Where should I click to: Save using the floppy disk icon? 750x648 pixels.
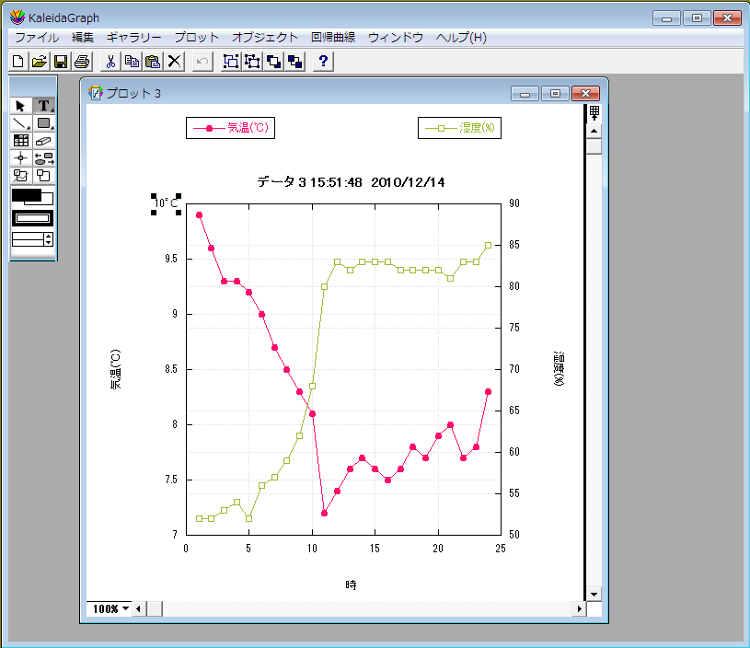[60, 62]
